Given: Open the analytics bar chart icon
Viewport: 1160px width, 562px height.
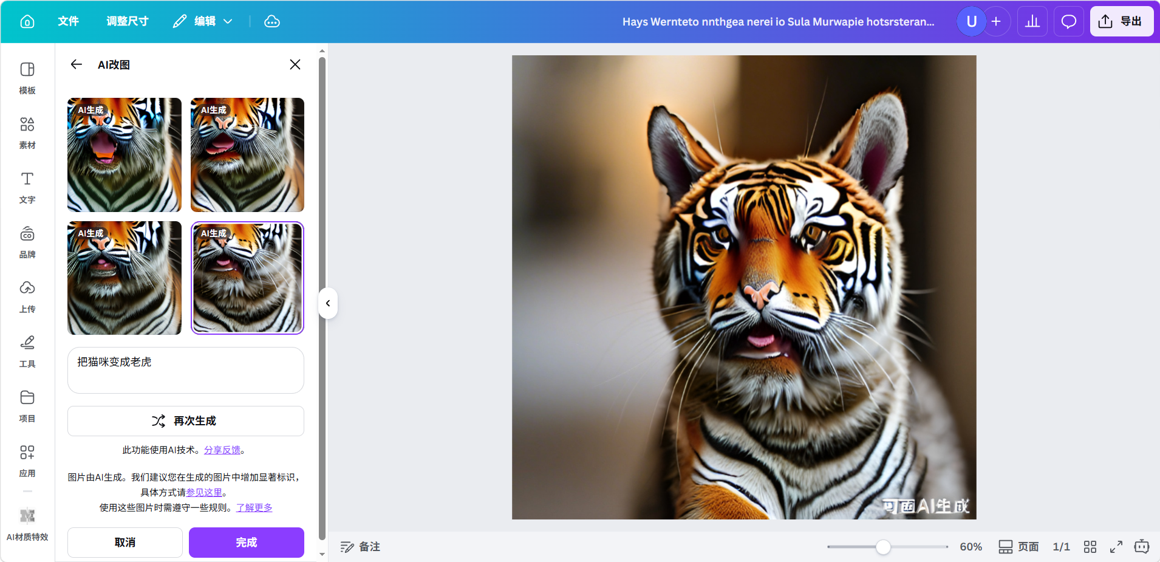Looking at the screenshot, I should pos(1032,21).
